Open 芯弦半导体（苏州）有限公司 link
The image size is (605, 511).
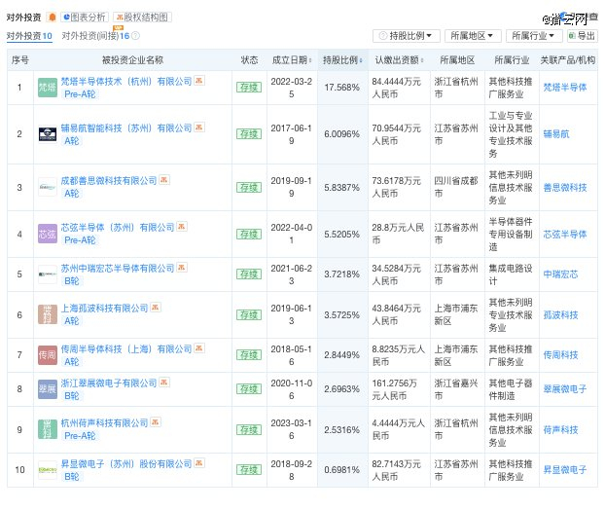pos(118,228)
